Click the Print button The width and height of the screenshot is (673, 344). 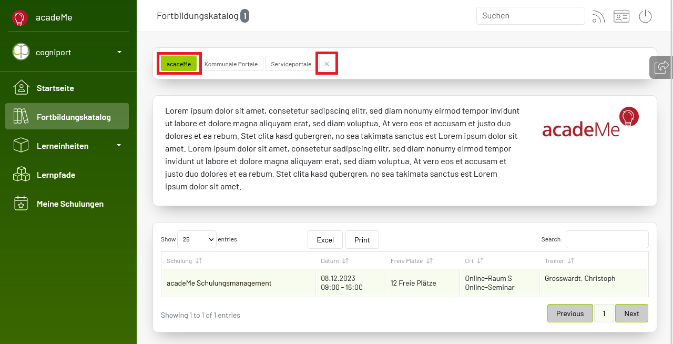(x=362, y=239)
